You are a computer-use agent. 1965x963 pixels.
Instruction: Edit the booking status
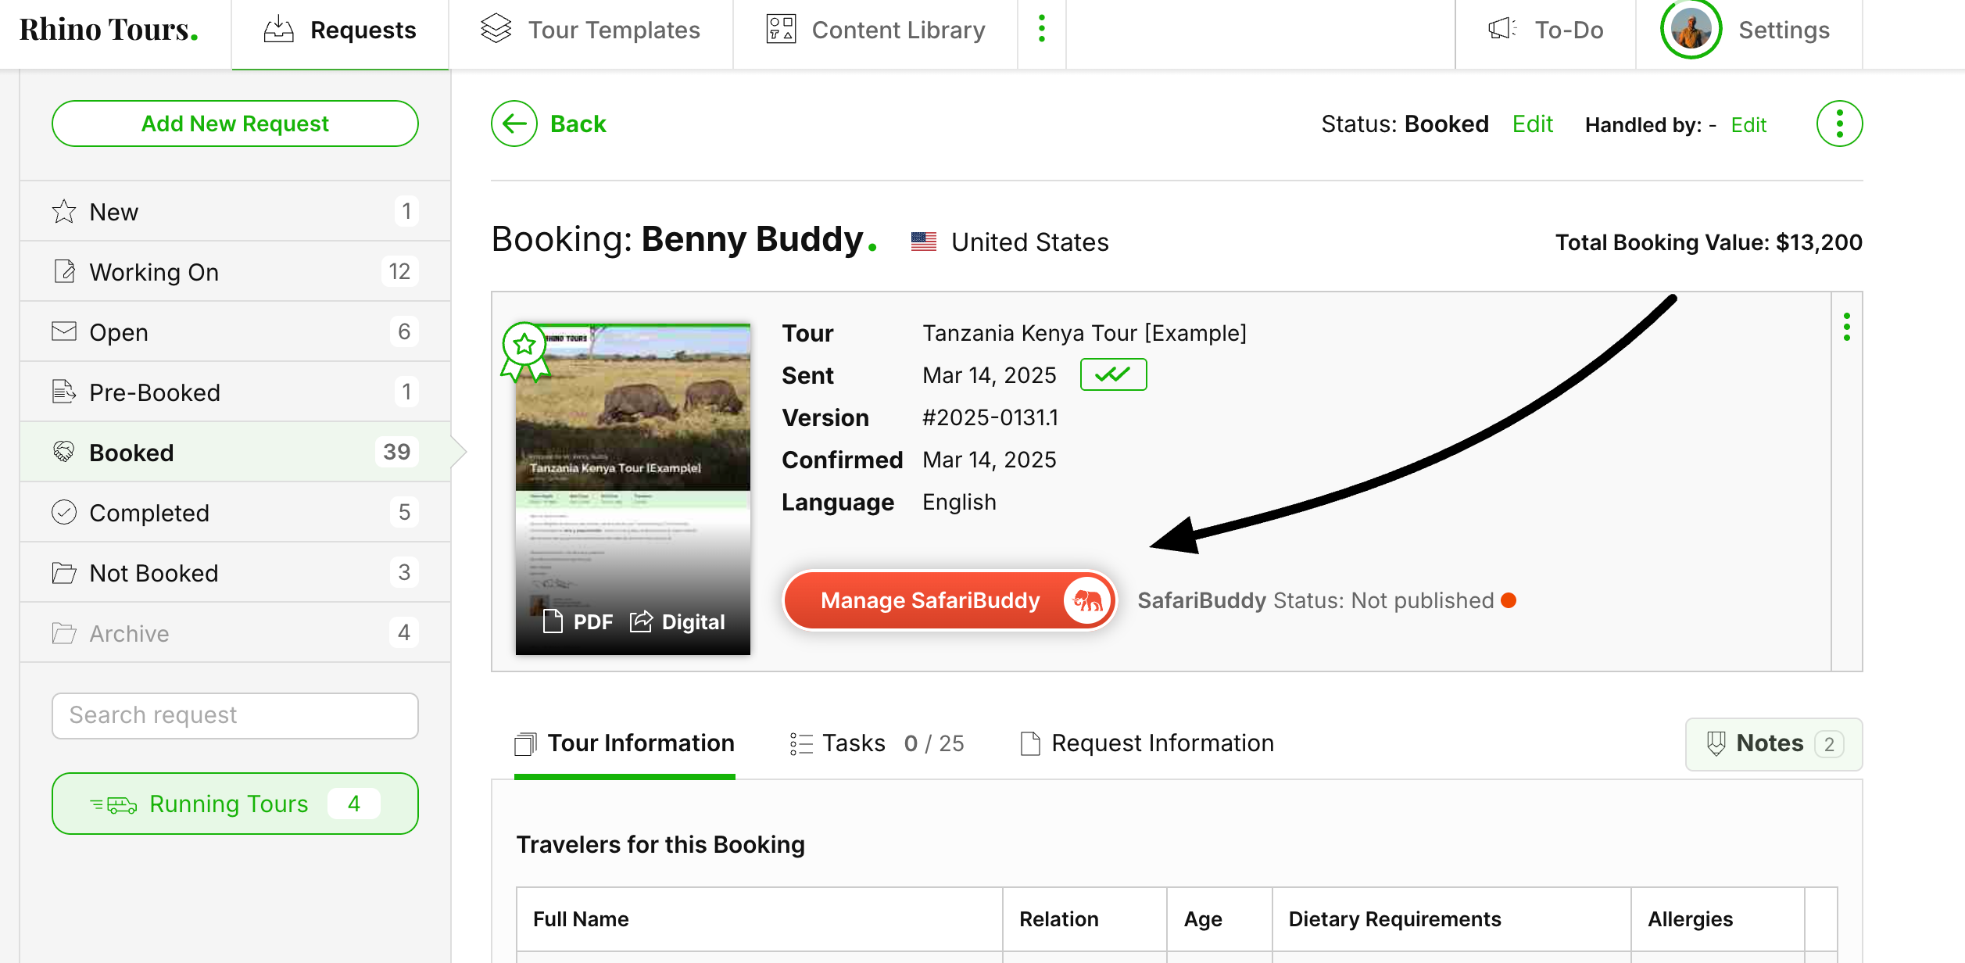(1532, 124)
